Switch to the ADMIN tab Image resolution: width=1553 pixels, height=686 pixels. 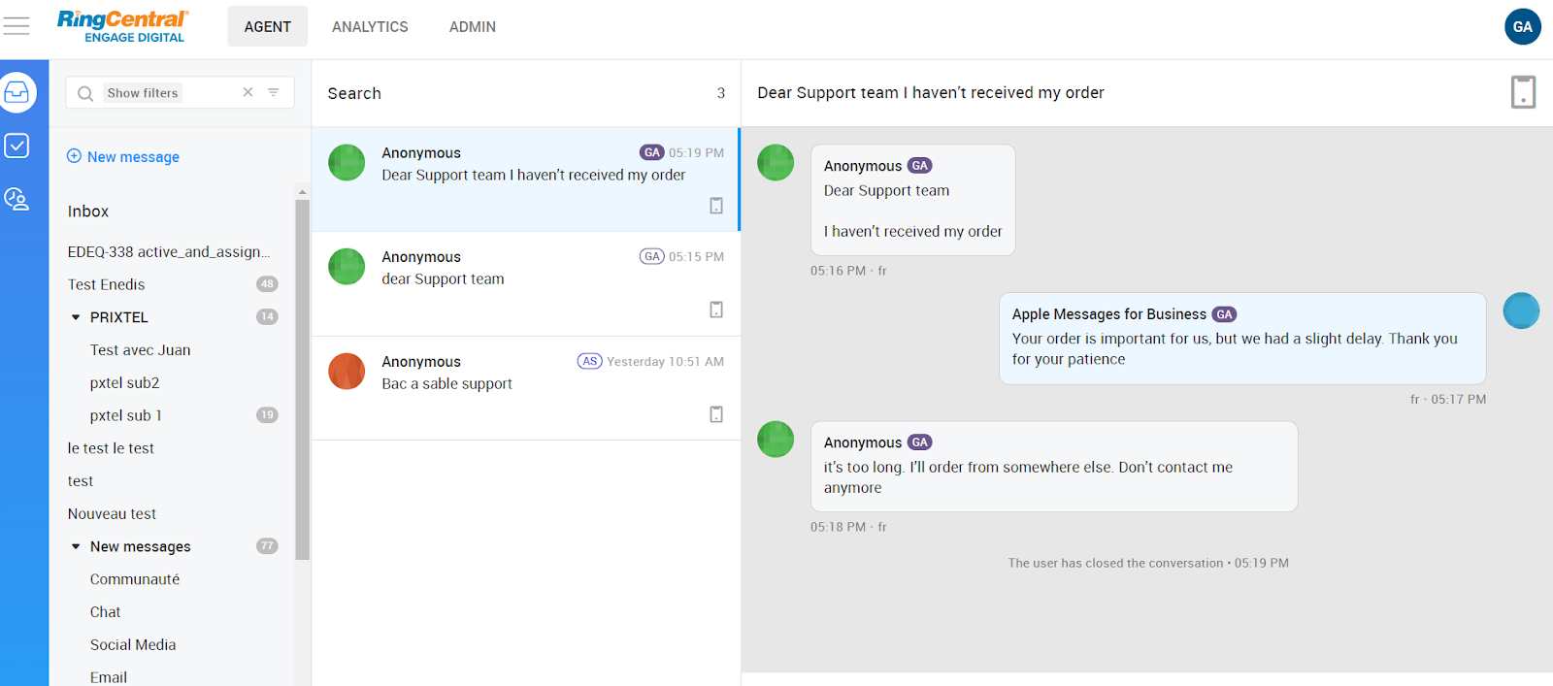pyautogui.click(x=473, y=26)
